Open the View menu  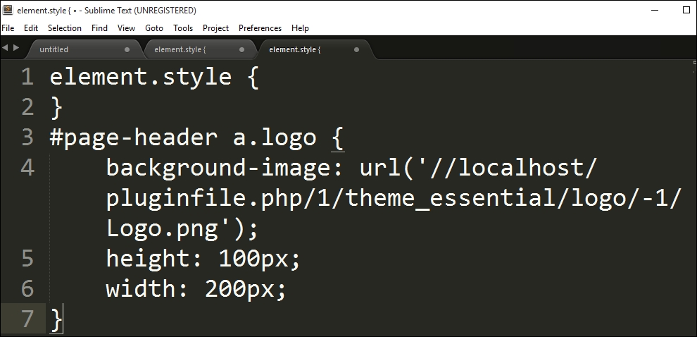pos(126,28)
